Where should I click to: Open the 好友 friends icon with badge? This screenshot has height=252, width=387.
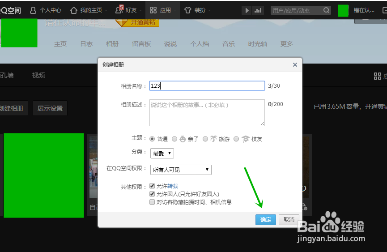click(119, 9)
